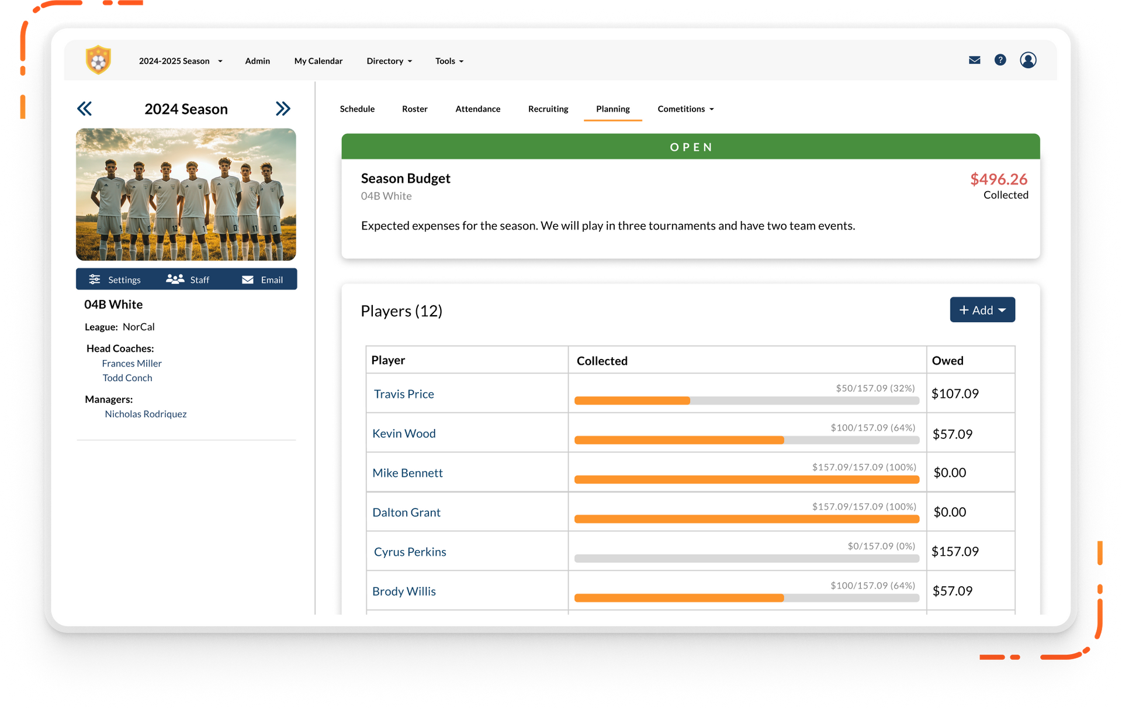Click the mail envelope icon top right
Screen dimensions: 1122x709
click(974, 60)
